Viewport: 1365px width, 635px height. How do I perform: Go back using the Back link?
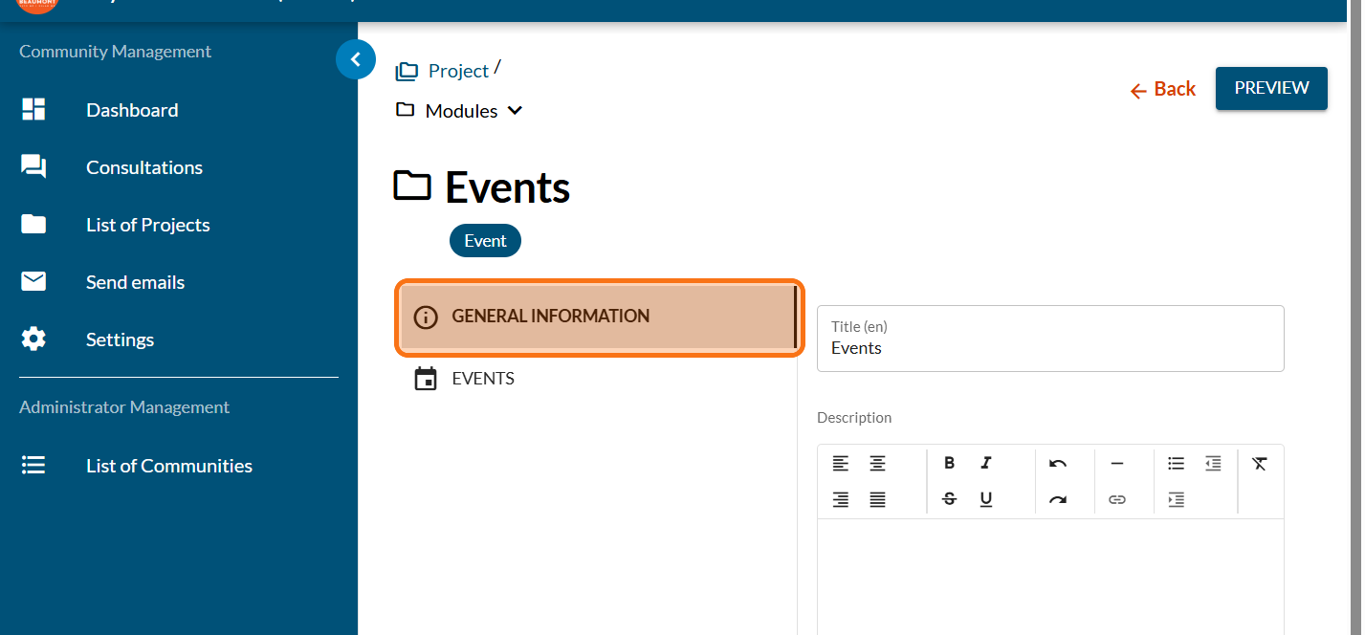click(1162, 89)
